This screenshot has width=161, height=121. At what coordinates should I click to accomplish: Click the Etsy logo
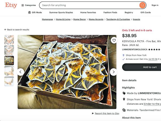tap(11, 5)
